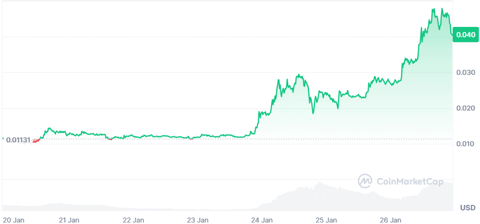Click the 24 Jan date label

(263, 220)
